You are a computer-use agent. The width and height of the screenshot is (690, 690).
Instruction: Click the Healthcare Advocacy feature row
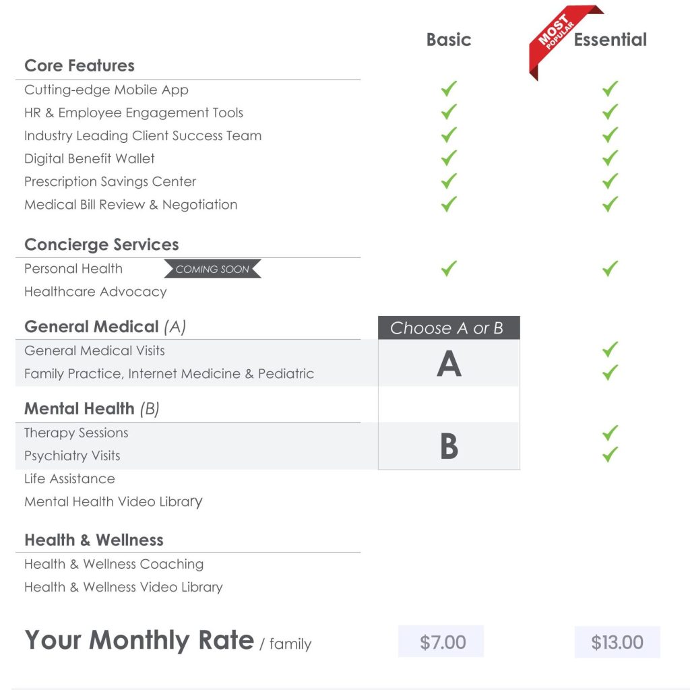click(x=95, y=292)
